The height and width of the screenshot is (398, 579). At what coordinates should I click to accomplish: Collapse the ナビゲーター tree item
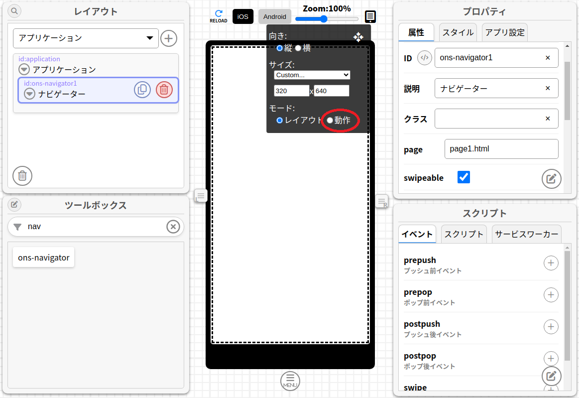(30, 94)
